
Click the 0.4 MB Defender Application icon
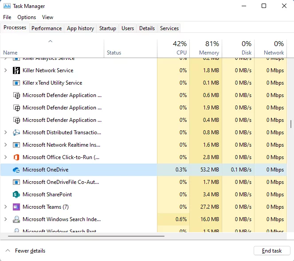click(16, 120)
